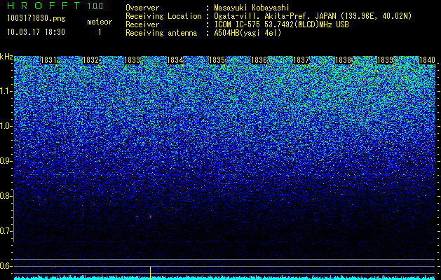Click the 1836 time label
Image resolution: width=441 pixels, height=280 pixels.
click(x=259, y=60)
